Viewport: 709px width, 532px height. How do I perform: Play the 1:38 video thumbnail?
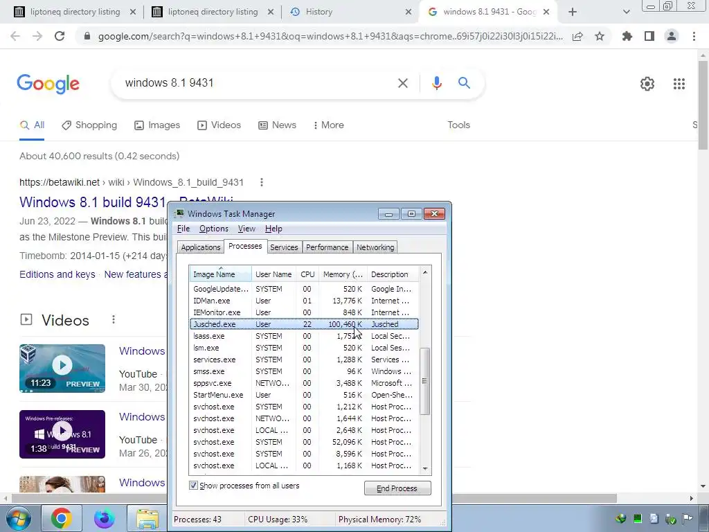(x=62, y=434)
